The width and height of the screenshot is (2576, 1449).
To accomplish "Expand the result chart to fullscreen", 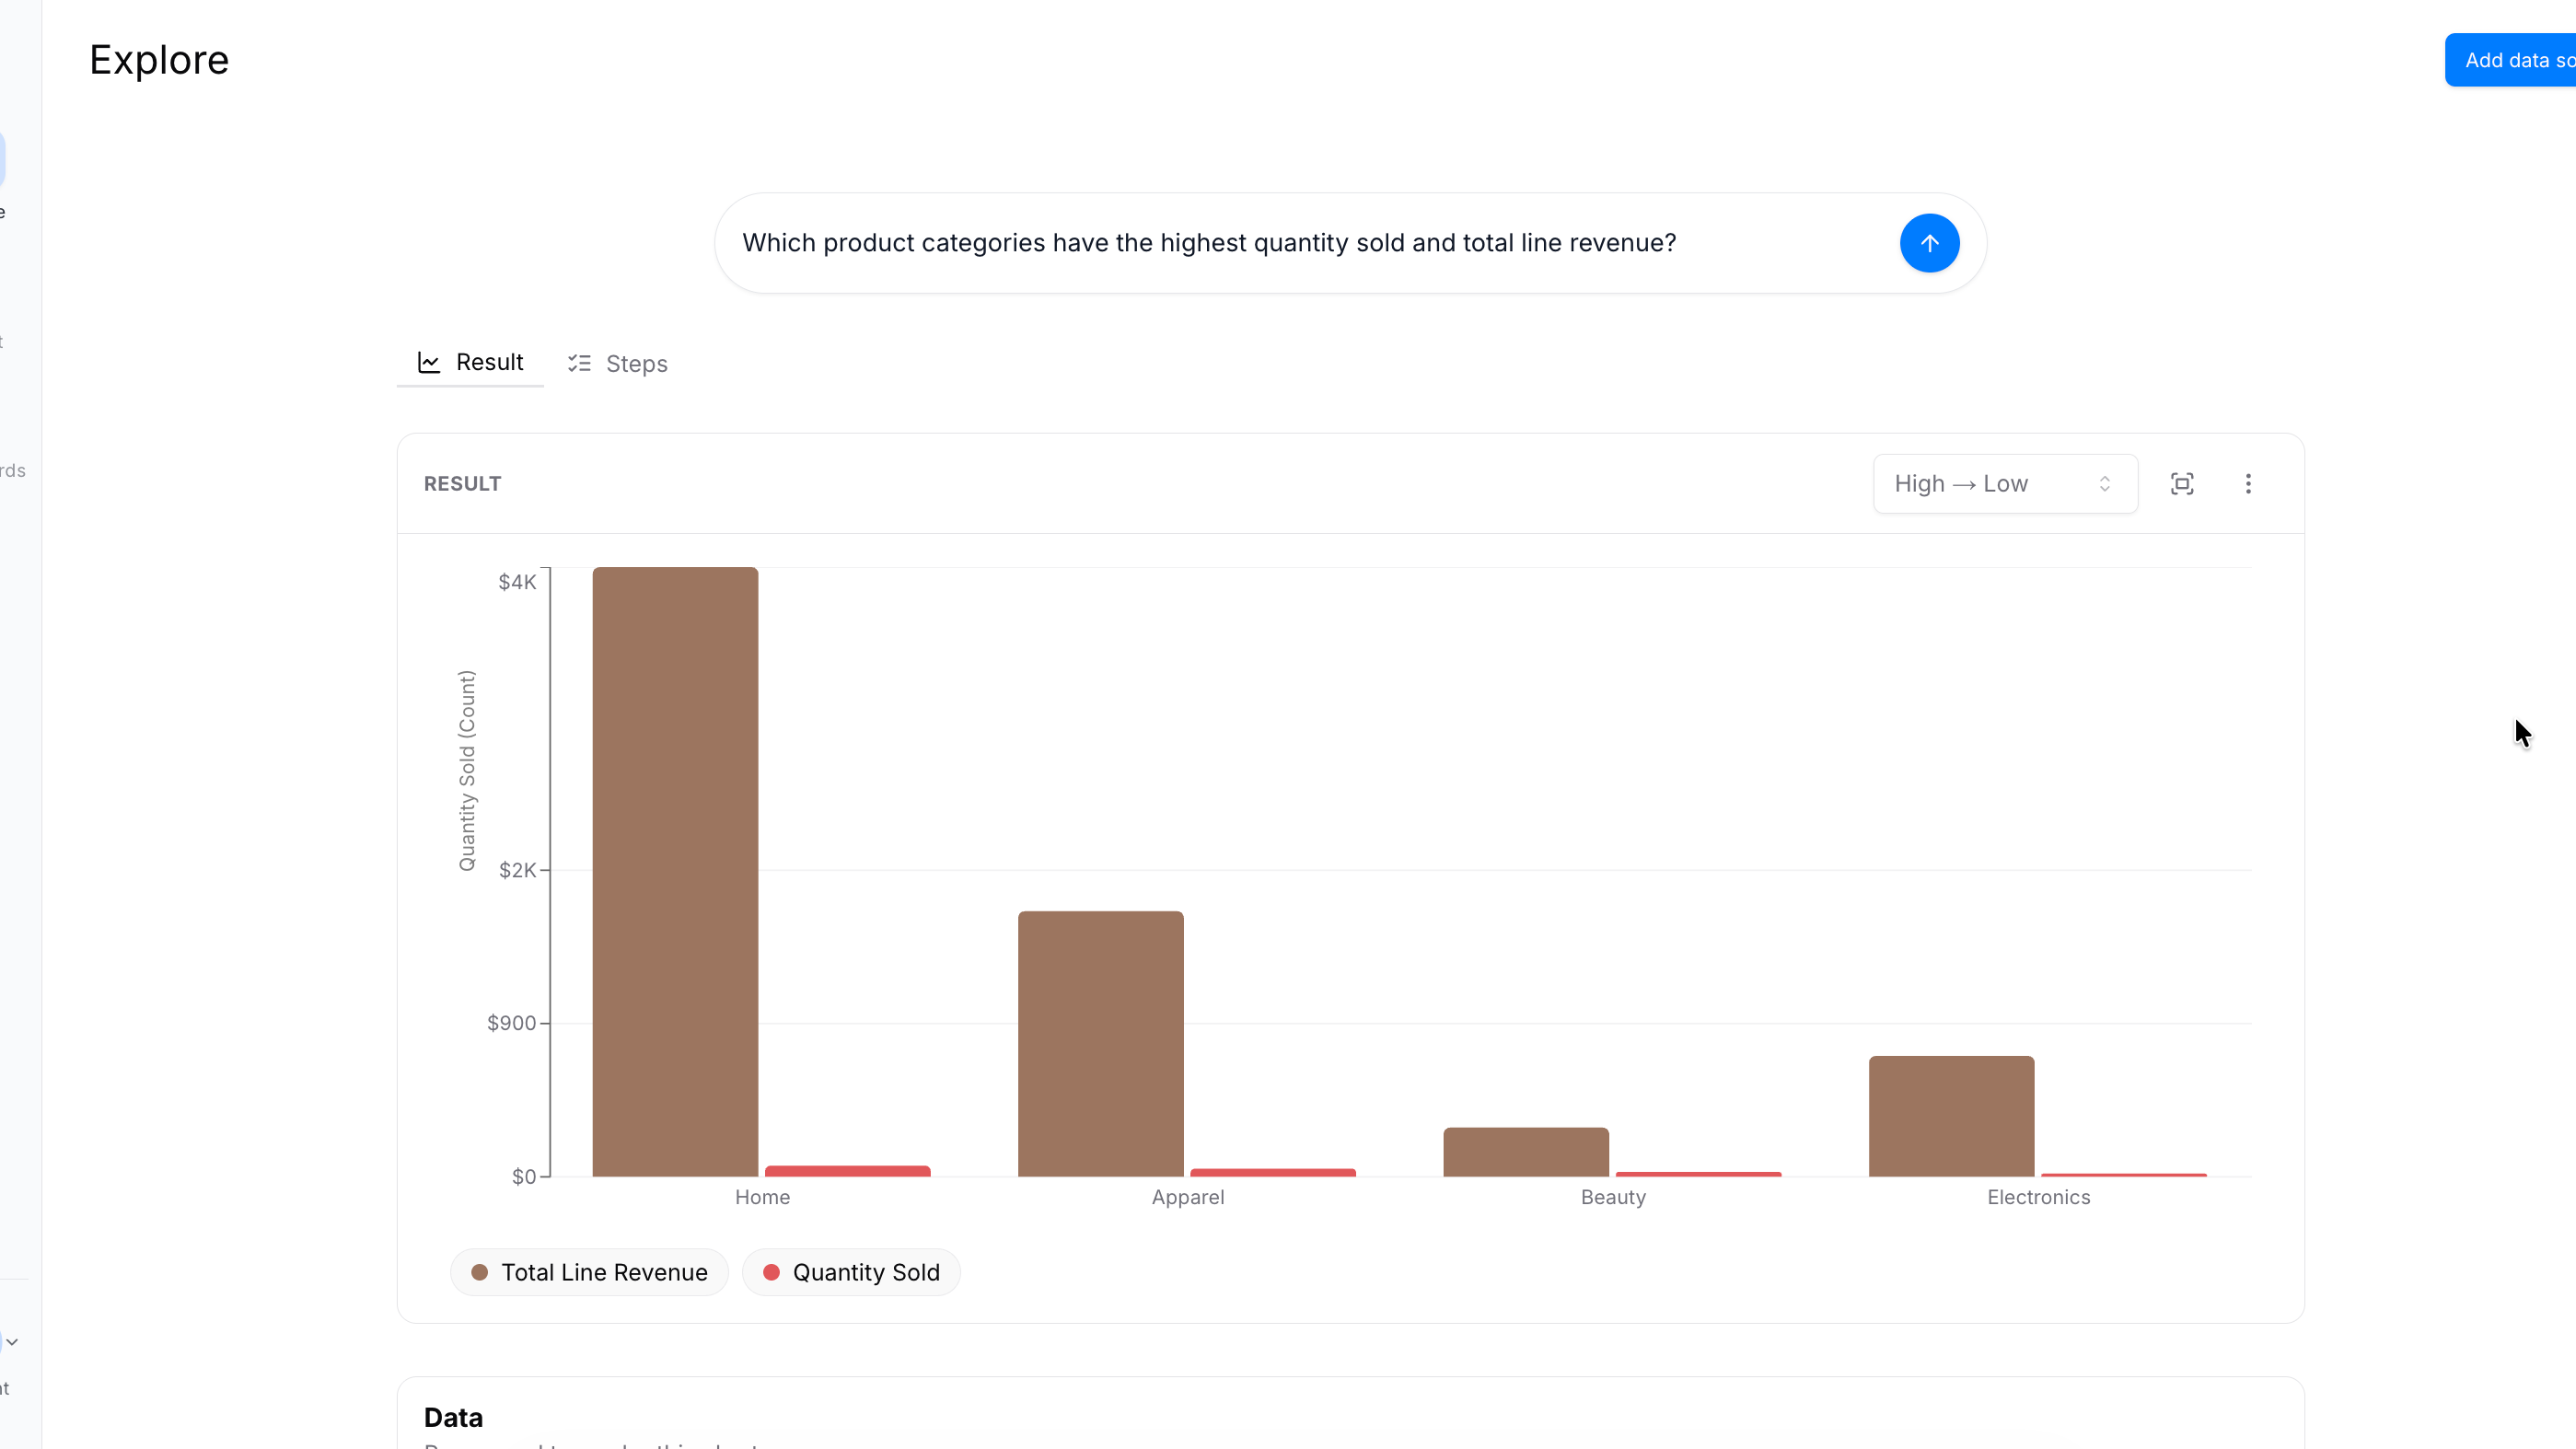I will (2182, 484).
